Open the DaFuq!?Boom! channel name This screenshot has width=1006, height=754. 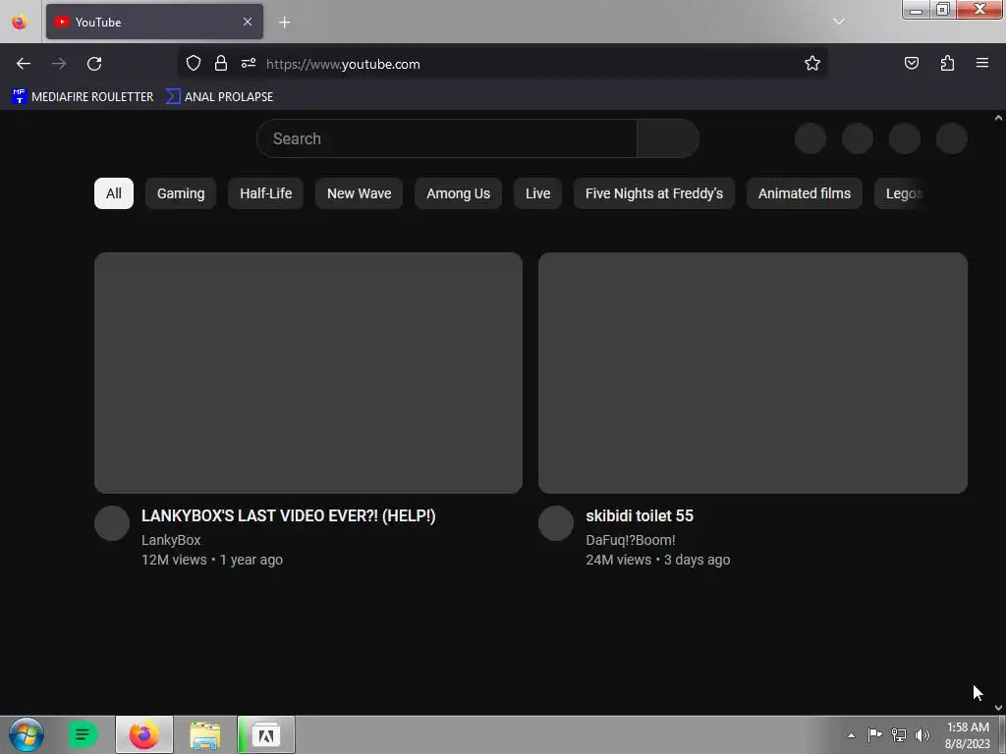pos(631,541)
